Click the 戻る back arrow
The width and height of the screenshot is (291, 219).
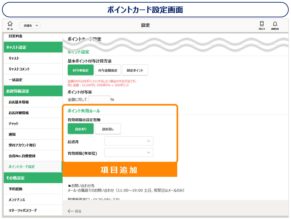pos(75,211)
